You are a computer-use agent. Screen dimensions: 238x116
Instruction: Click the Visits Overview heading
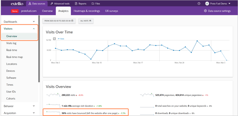(59, 87)
